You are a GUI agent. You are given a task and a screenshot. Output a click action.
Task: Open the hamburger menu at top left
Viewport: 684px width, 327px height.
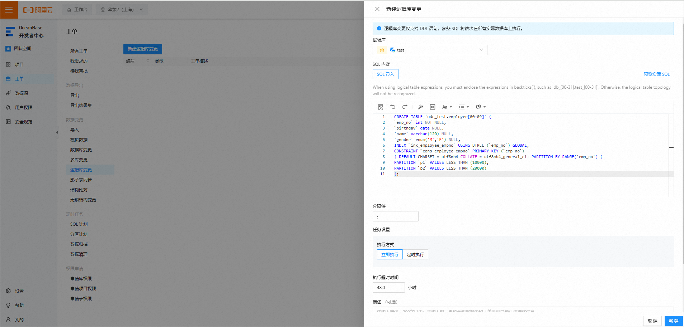pyautogui.click(x=9, y=9)
